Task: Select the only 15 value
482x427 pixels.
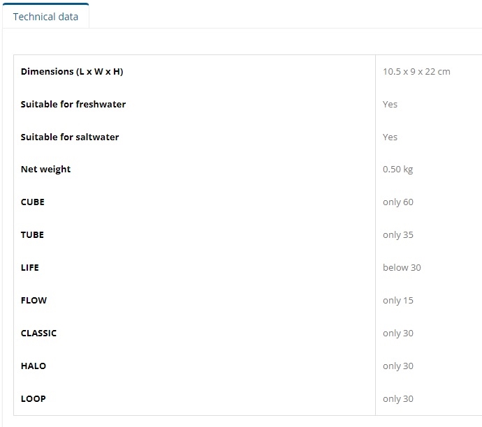Action: [397, 301]
